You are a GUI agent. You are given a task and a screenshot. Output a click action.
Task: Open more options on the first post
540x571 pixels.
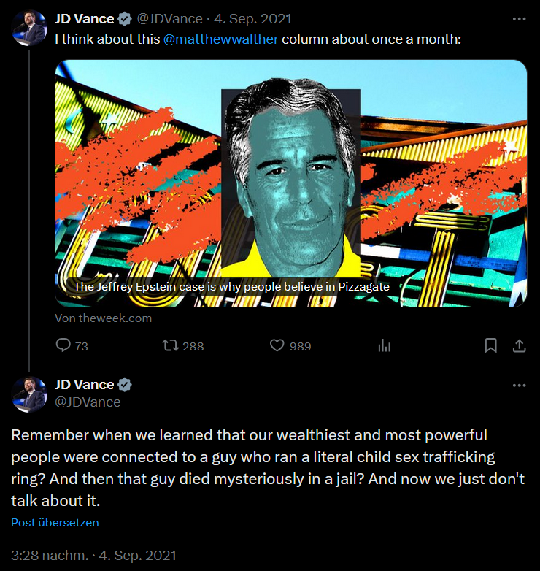520,19
